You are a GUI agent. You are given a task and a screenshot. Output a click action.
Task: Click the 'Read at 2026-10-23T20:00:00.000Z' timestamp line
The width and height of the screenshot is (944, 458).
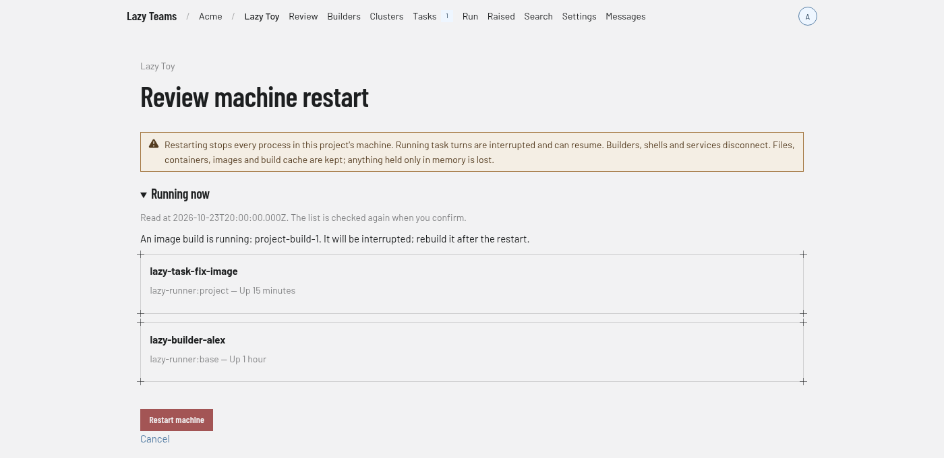click(303, 218)
